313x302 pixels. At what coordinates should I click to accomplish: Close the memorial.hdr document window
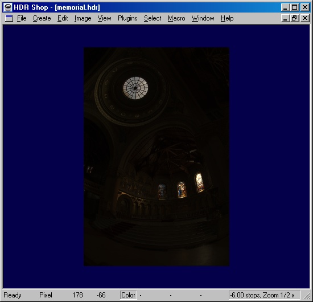click(x=305, y=18)
